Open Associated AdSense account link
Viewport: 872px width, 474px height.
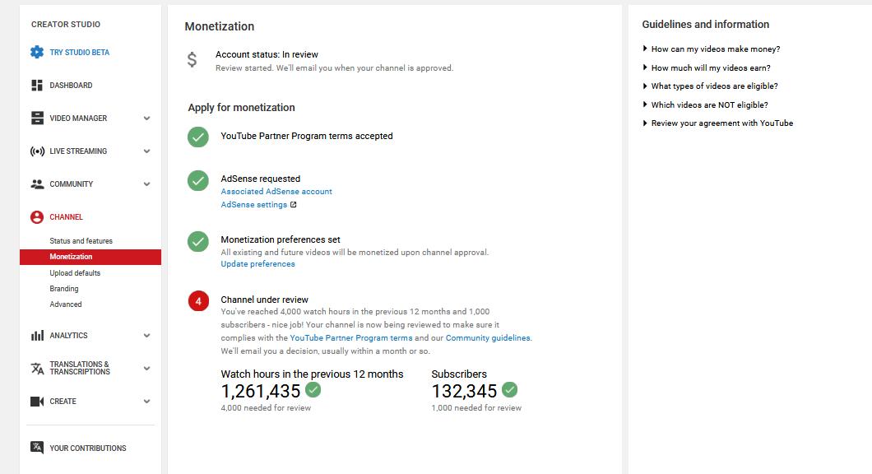point(276,192)
